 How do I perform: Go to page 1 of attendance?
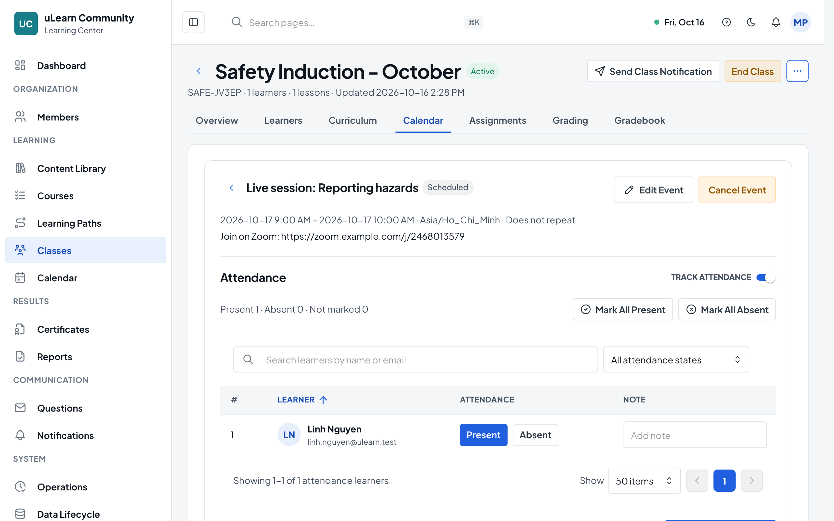pyautogui.click(x=724, y=481)
